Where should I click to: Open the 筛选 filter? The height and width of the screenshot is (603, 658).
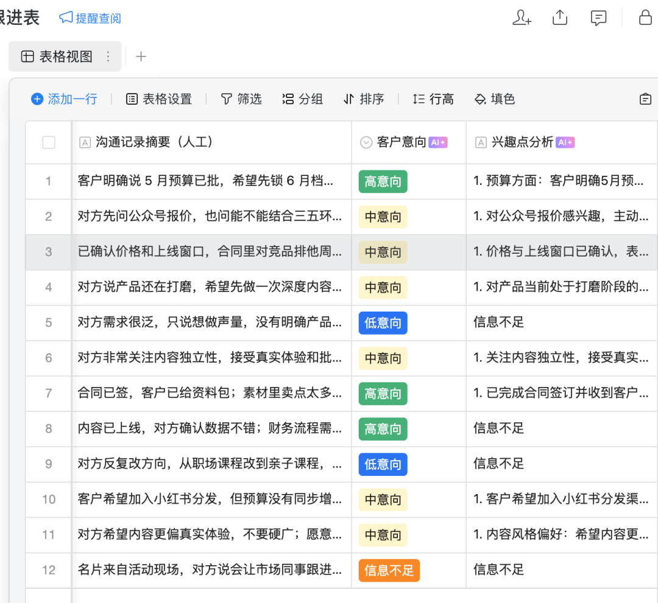coord(241,99)
